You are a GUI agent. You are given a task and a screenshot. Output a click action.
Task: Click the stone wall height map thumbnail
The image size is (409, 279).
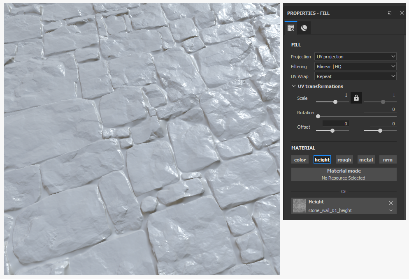(x=299, y=206)
